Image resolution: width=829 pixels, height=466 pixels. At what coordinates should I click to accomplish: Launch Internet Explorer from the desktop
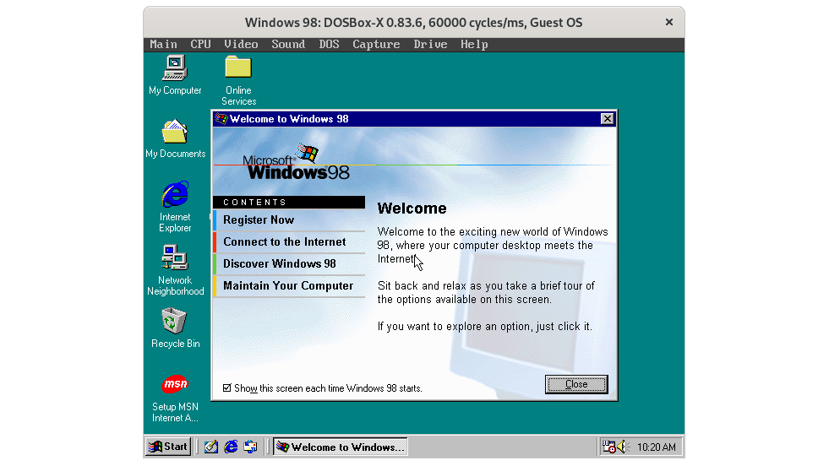click(x=175, y=195)
